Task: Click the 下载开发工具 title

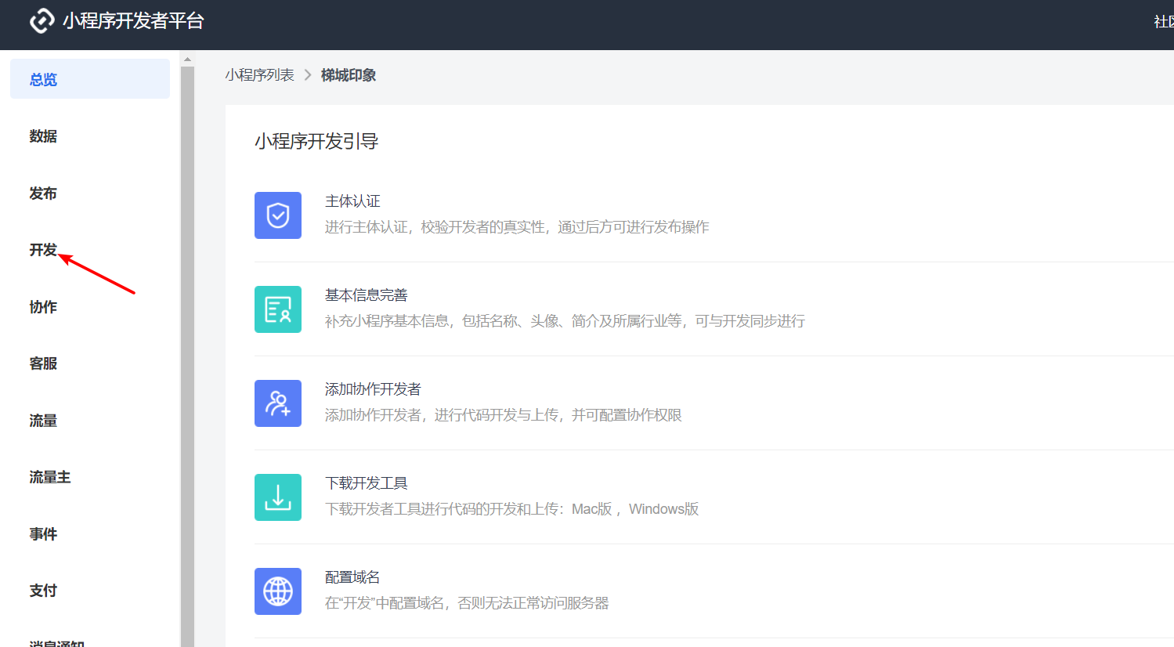Action: click(367, 483)
